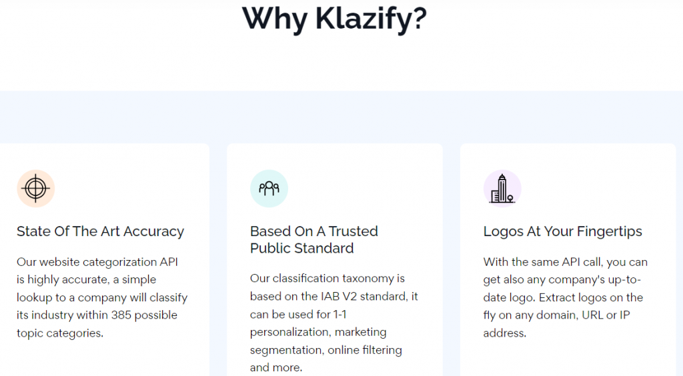Click the skyscraper building logo icon

click(502, 189)
